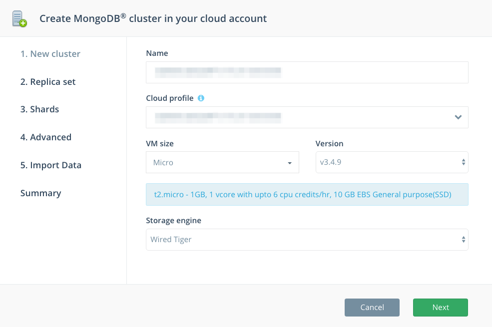Screen dimensions: 492x327
Task: Go to the Import Data step
Action: pyautogui.click(x=51, y=165)
